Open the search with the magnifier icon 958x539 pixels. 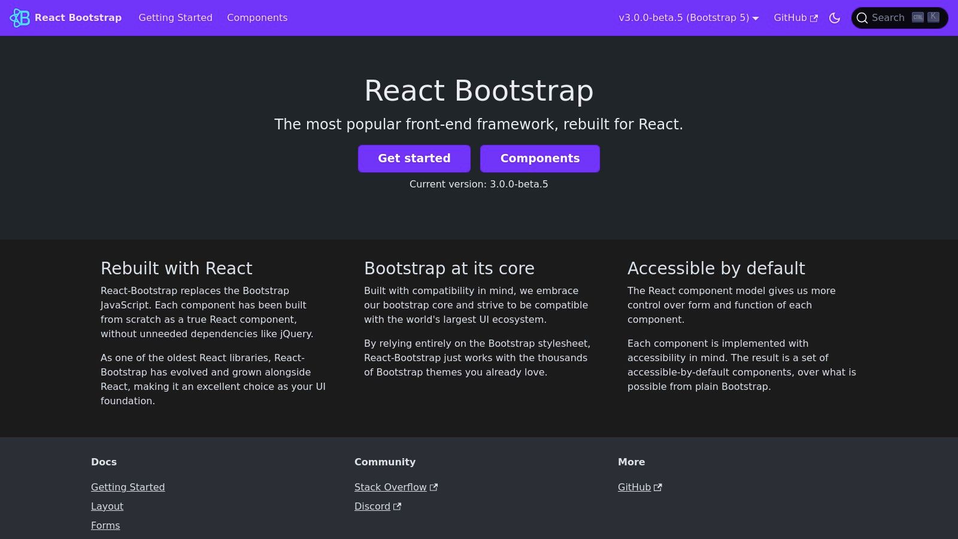862,18
